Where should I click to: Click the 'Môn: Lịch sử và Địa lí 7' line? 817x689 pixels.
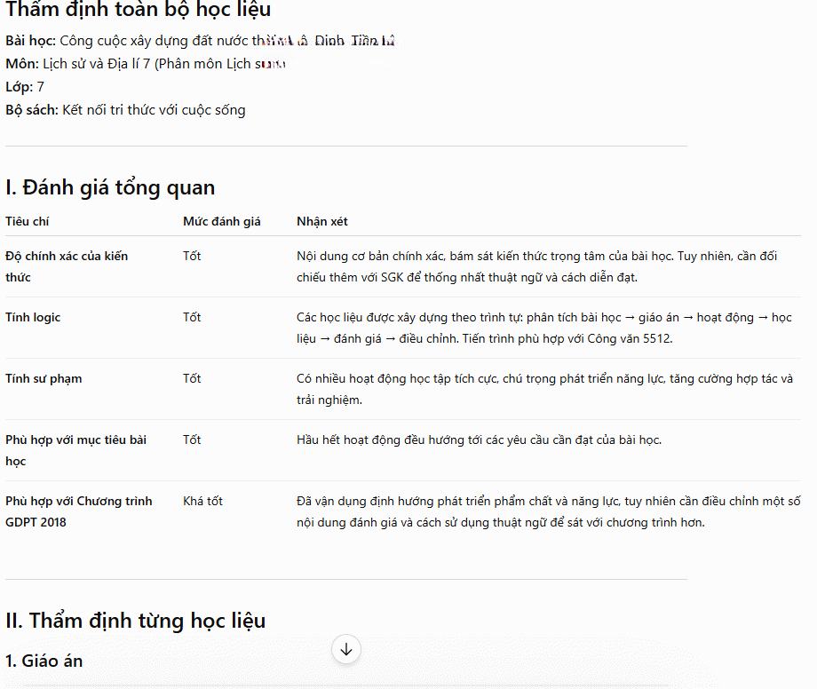coord(146,64)
